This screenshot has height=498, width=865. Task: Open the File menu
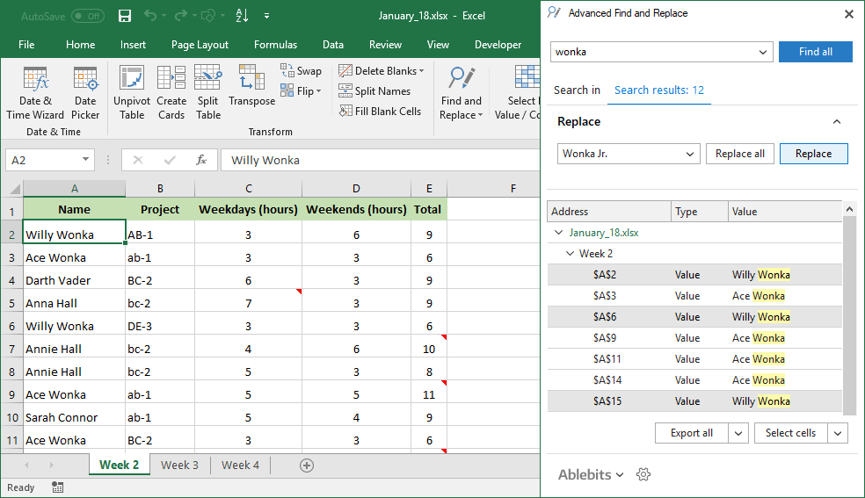tap(26, 45)
